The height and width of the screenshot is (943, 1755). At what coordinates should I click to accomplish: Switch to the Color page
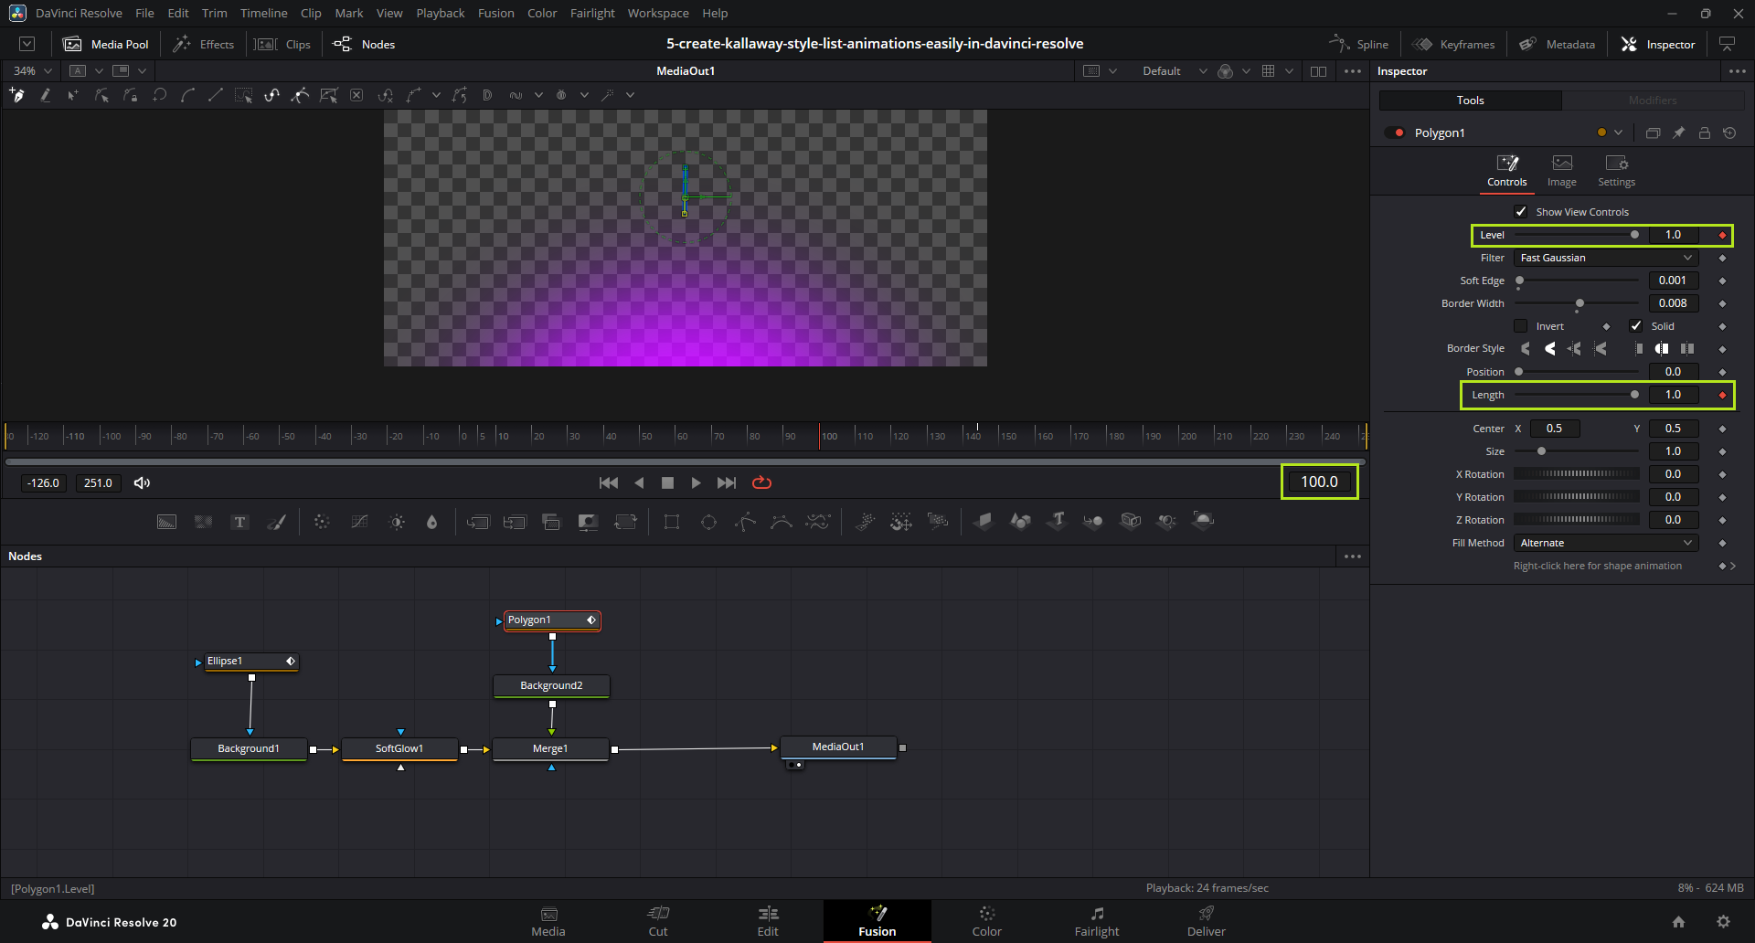tap(986, 921)
